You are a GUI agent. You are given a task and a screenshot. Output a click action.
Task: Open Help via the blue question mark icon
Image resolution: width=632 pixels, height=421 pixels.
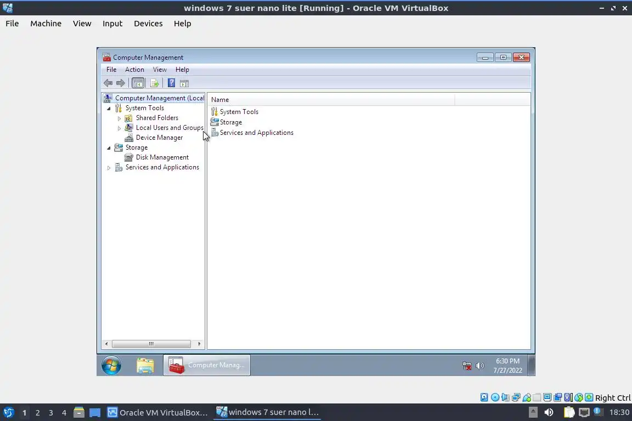point(171,83)
